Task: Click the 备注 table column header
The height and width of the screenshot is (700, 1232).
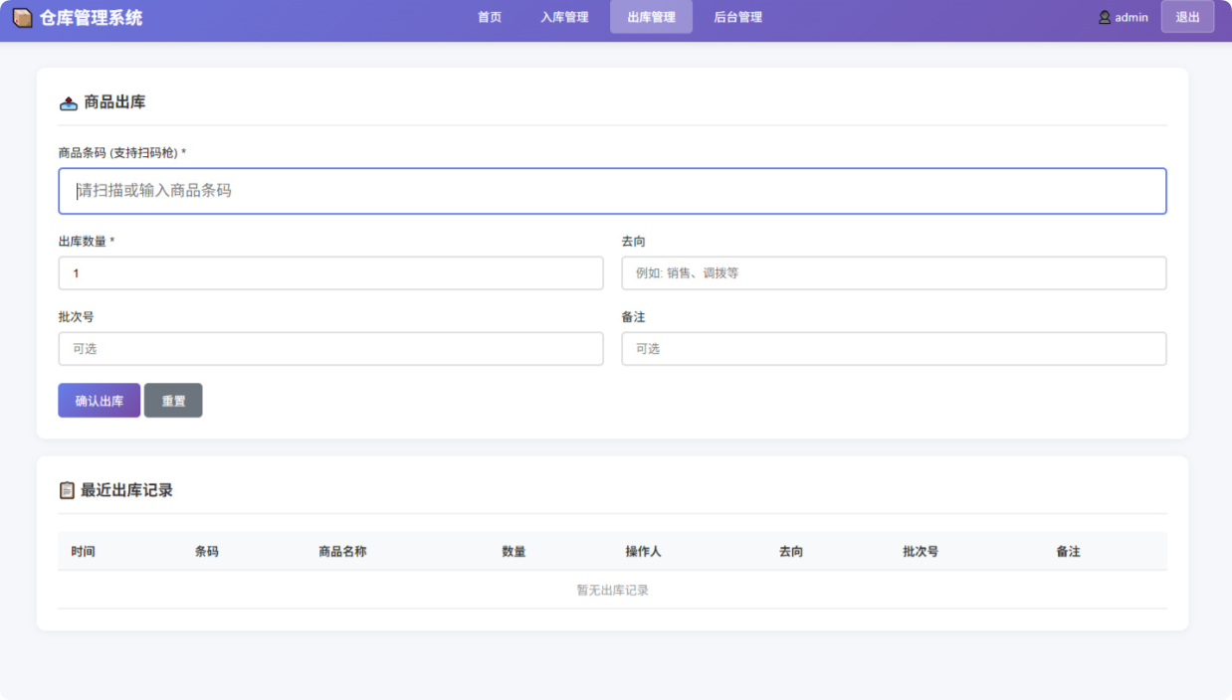Action: click(x=1069, y=551)
